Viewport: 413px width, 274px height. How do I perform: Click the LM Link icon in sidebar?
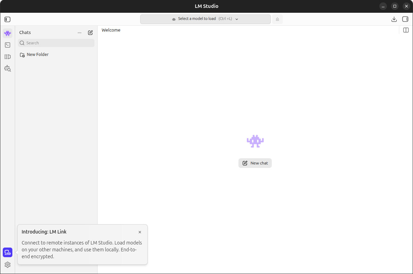pyautogui.click(x=8, y=252)
